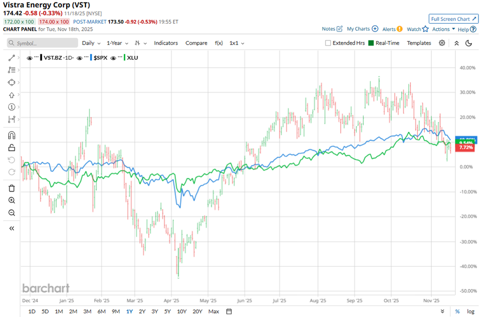This screenshot has width=481, height=317.
Task: Select the Fibonacci/annotation list tool
Action: pyautogui.click(x=11, y=70)
